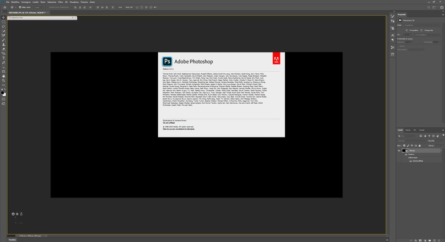This screenshot has height=242, width=445.
Task: Select the Prospettiva view option
Action: pyautogui.click(x=412, y=30)
